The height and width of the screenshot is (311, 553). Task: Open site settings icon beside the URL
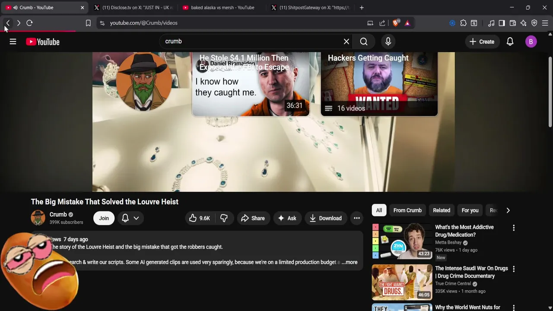pyautogui.click(x=102, y=23)
